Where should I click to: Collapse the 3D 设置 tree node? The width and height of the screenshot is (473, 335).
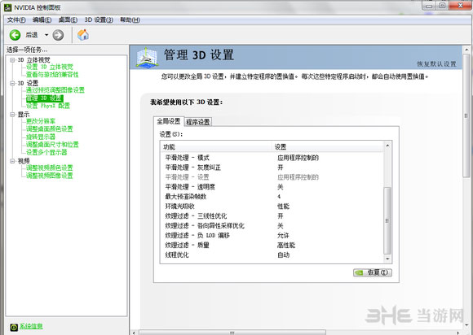tap(12, 83)
